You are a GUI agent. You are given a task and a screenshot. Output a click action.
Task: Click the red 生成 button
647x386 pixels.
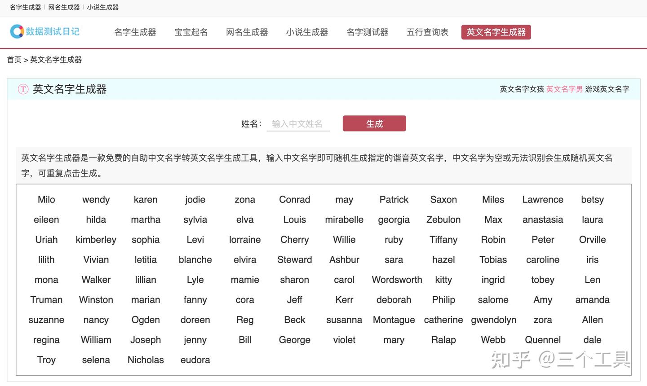tap(374, 123)
